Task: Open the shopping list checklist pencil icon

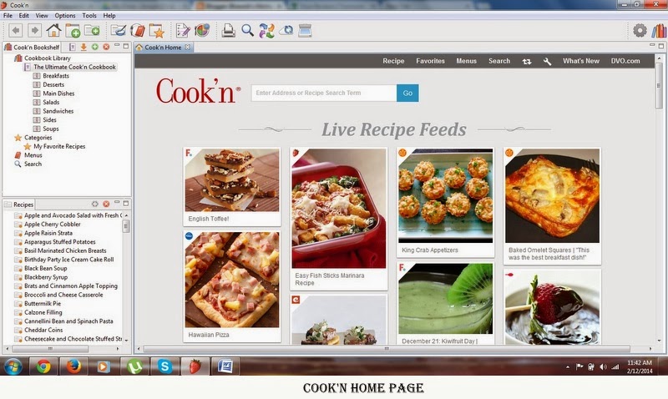Action: (x=183, y=31)
